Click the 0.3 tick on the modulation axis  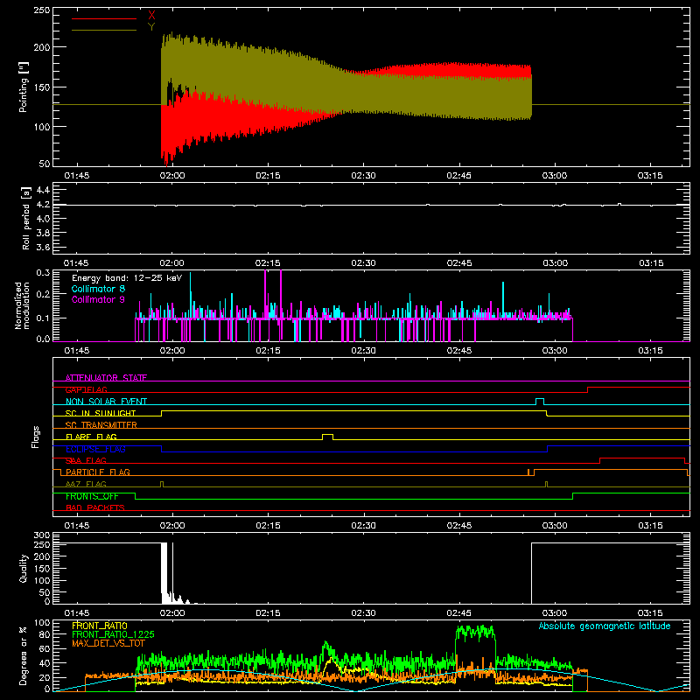tap(43, 272)
